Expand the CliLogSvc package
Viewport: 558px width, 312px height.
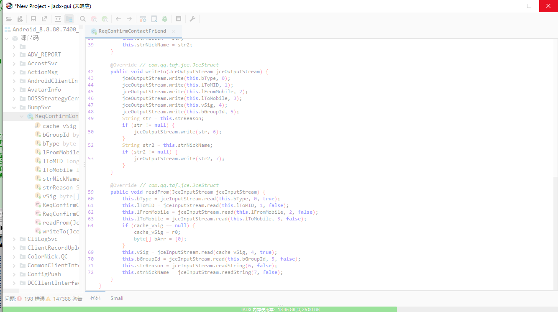click(14, 239)
